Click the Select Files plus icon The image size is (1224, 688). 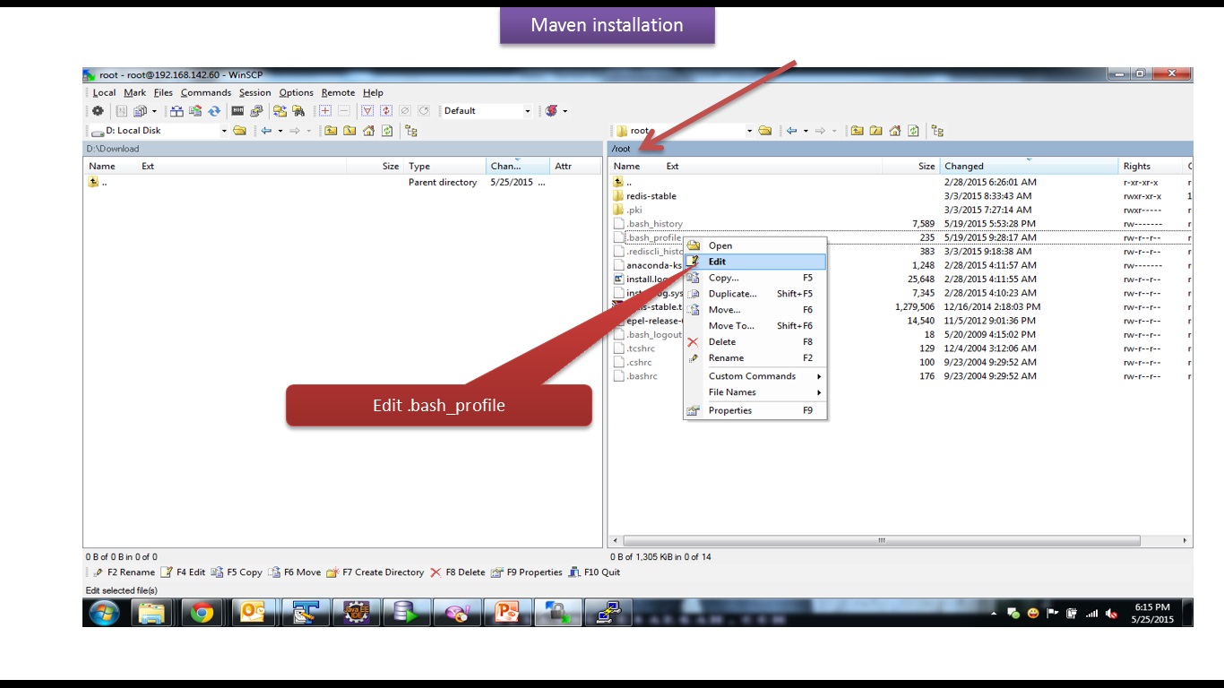(324, 111)
